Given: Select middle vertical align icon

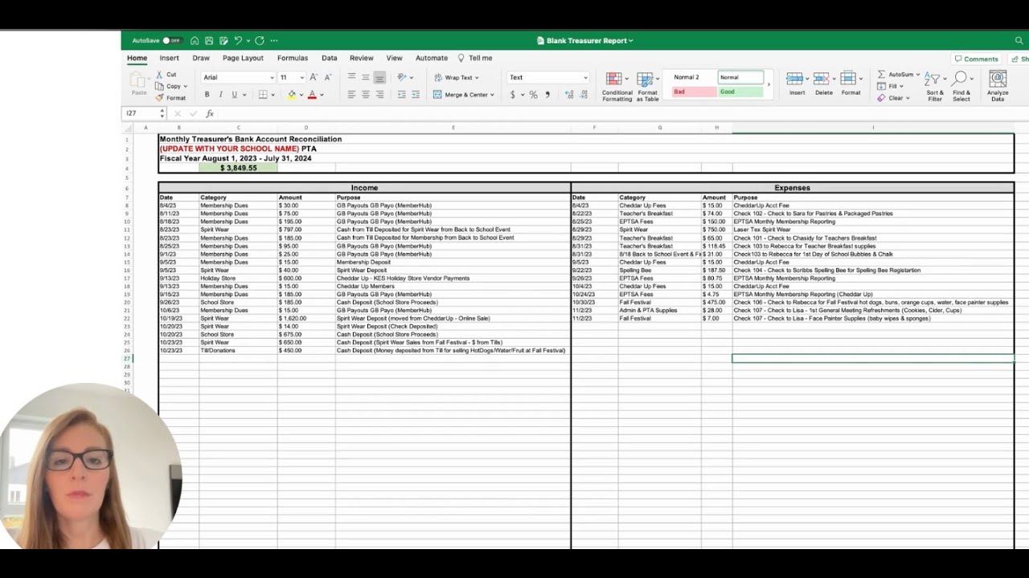Looking at the screenshot, I should 366,77.
